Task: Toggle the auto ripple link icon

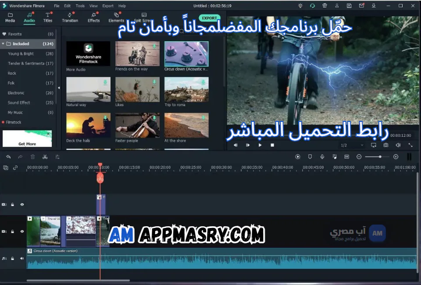Action: 15,168
